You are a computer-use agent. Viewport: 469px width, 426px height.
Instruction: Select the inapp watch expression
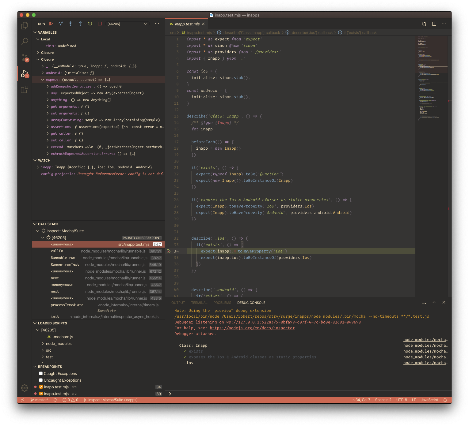[x=98, y=167]
